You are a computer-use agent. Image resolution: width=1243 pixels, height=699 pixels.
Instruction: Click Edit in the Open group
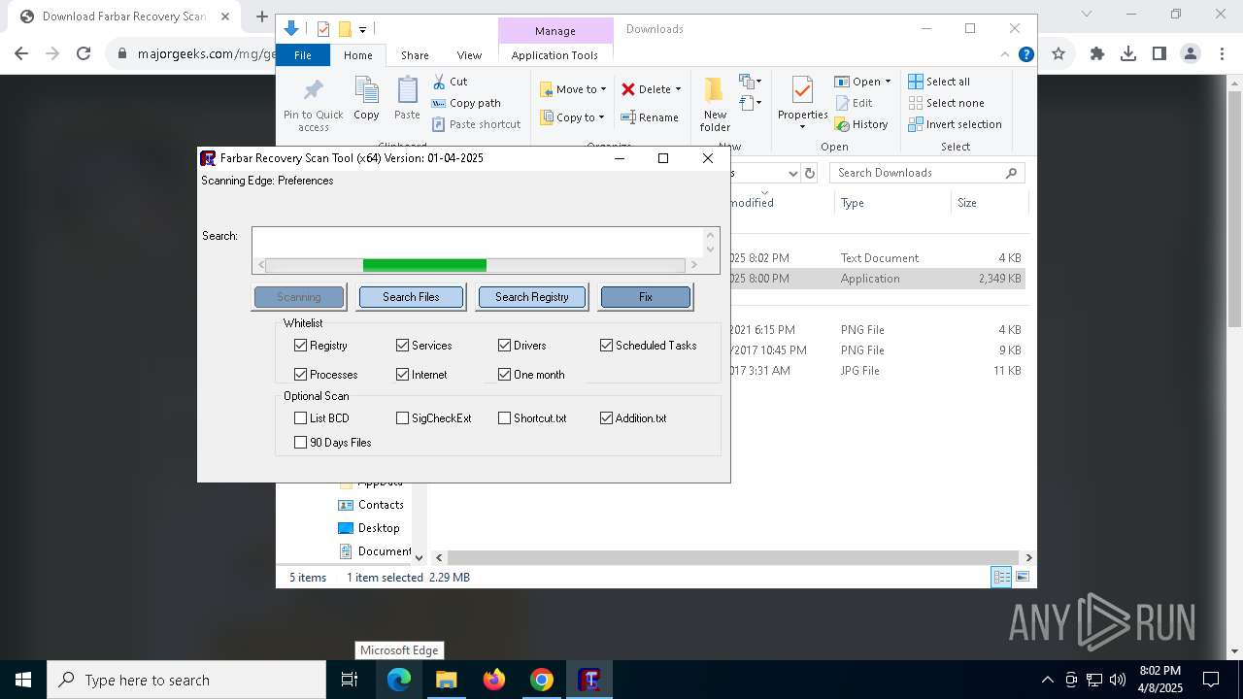854,103
